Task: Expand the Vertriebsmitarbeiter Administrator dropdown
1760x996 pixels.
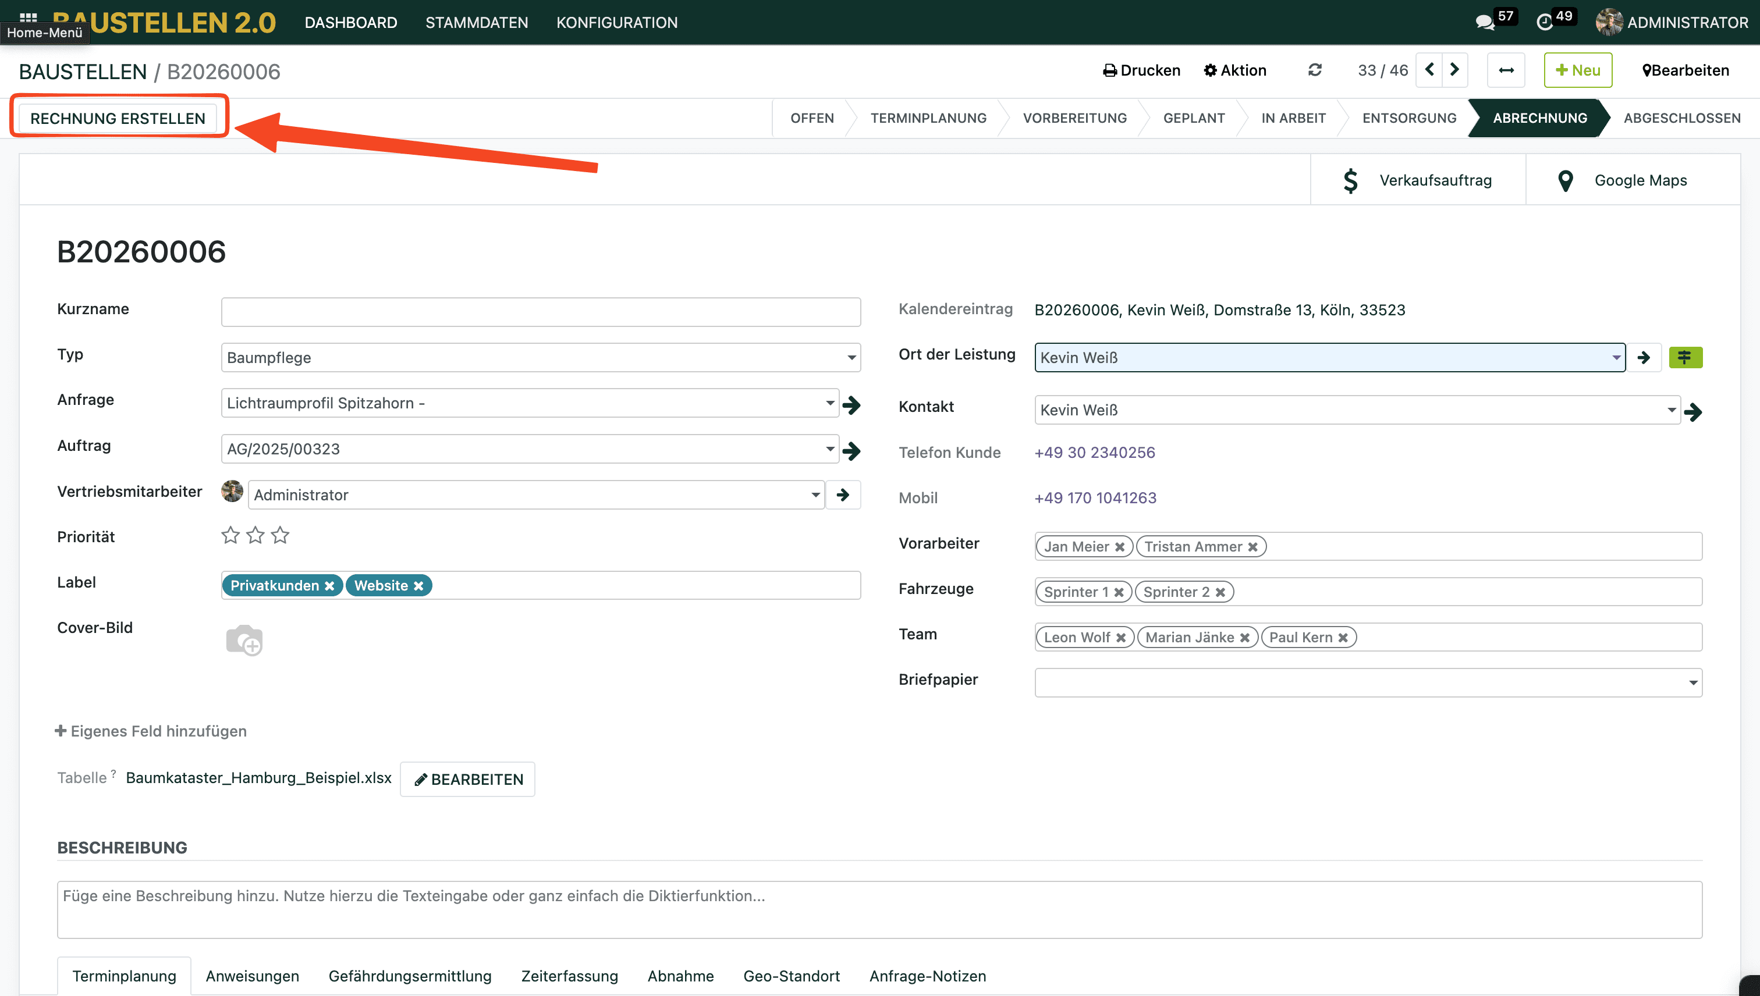Action: coord(815,495)
